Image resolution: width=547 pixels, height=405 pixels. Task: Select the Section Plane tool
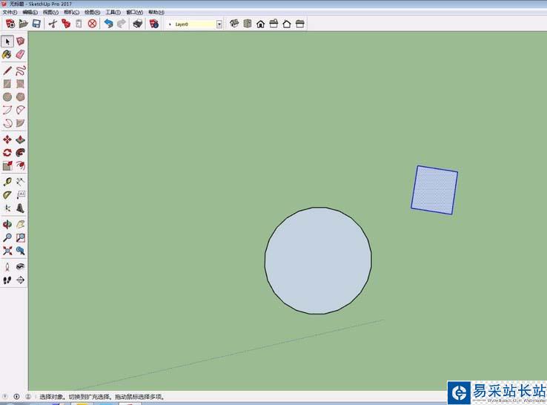click(20, 280)
